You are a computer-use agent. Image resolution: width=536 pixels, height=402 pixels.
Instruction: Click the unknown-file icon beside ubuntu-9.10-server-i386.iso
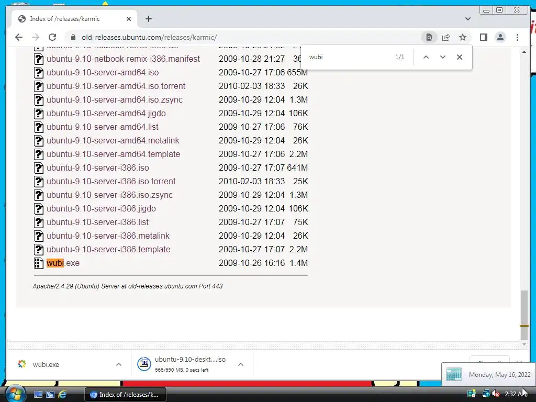tap(39, 168)
